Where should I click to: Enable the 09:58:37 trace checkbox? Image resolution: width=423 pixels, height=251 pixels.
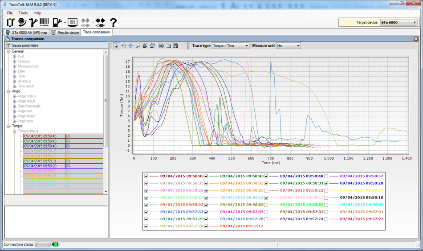pyautogui.click(x=326, y=176)
